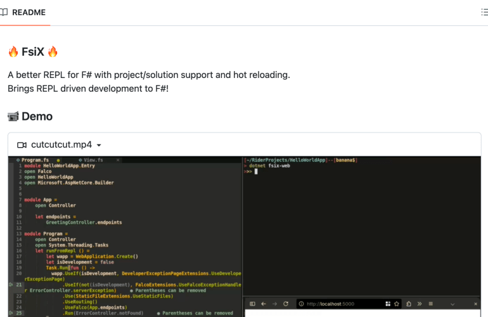
Task: Expand the cutcutcut.mp4 dropdown arrow
Action: point(99,145)
